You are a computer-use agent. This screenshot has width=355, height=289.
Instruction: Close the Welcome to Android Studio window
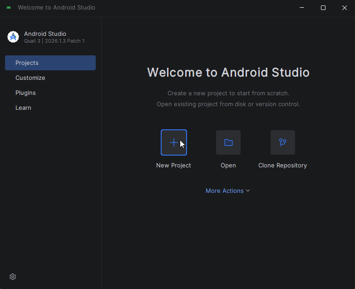click(345, 8)
